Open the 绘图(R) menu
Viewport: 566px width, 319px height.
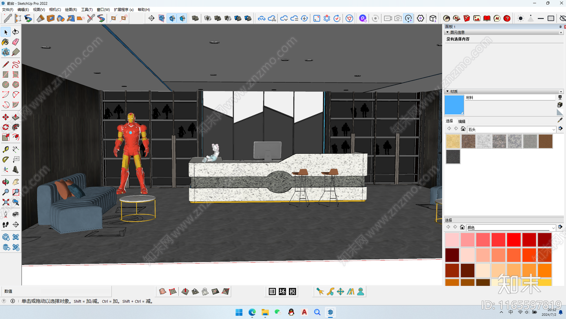(x=71, y=10)
